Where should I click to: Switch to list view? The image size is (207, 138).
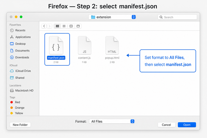pos(64,26)
